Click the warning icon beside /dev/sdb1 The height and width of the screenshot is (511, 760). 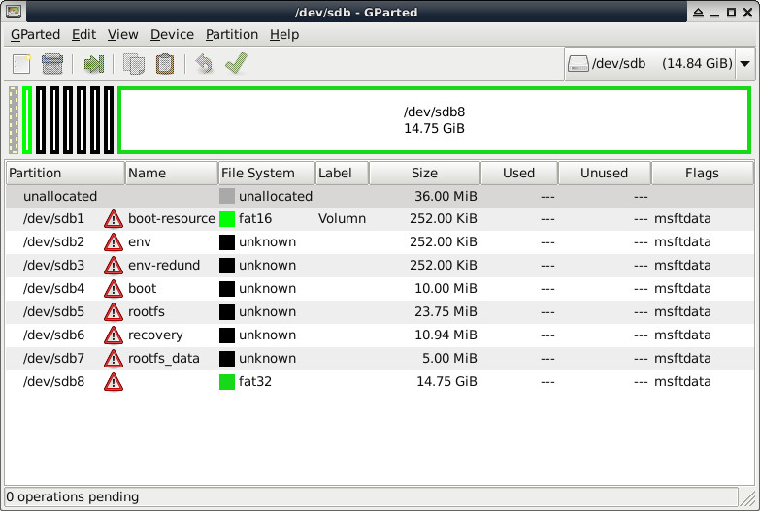tap(114, 219)
